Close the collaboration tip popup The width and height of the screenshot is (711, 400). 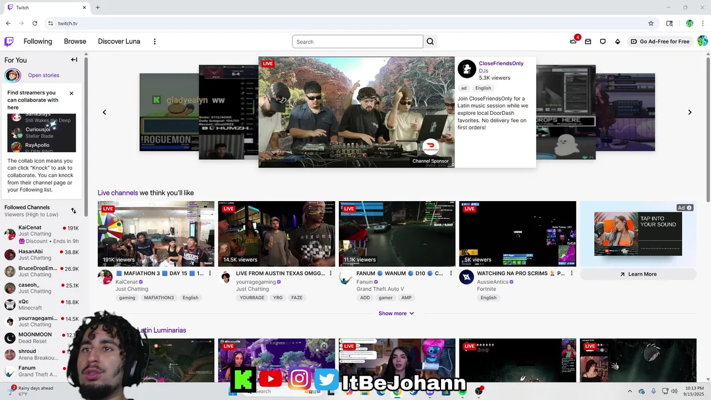[71, 93]
